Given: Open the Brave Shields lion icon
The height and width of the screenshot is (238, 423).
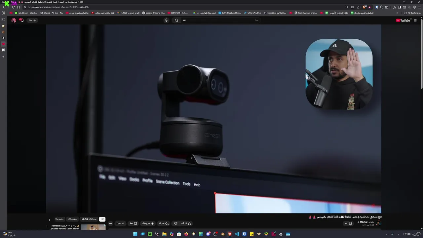Looking at the screenshot, I should (x=364, y=7).
